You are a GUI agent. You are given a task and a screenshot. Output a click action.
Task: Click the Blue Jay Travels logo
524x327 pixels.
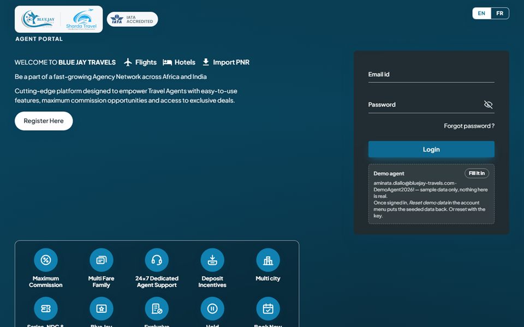pyautogui.click(x=38, y=20)
